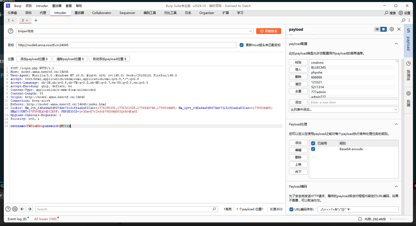Click the search magnifier in tab bar
The width and height of the screenshot is (416, 226).
click(x=403, y=20)
